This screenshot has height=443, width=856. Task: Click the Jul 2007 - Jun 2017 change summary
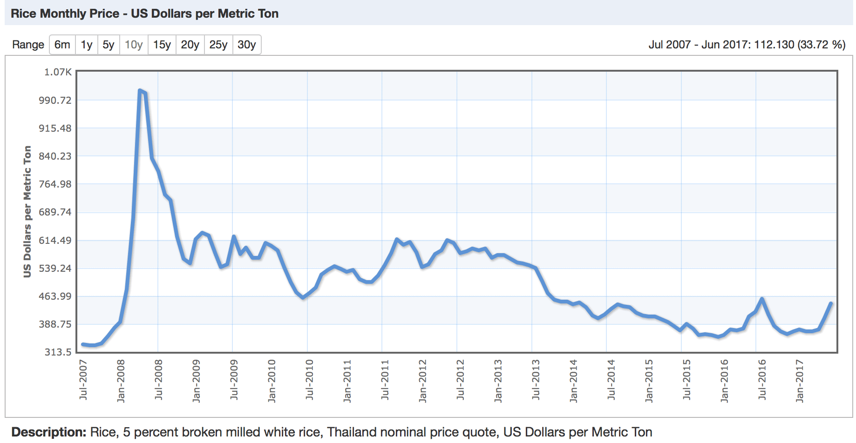747,45
